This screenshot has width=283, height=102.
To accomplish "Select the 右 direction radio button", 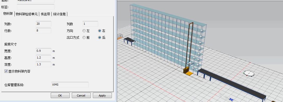I will click(x=100, y=31).
